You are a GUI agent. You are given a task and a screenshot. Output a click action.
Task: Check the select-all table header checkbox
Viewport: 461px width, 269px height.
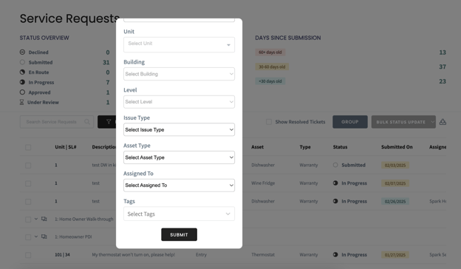[28, 147]
